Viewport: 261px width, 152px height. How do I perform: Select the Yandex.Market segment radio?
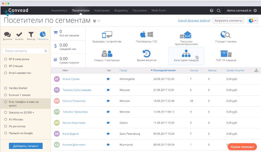[x=6, y=88]
